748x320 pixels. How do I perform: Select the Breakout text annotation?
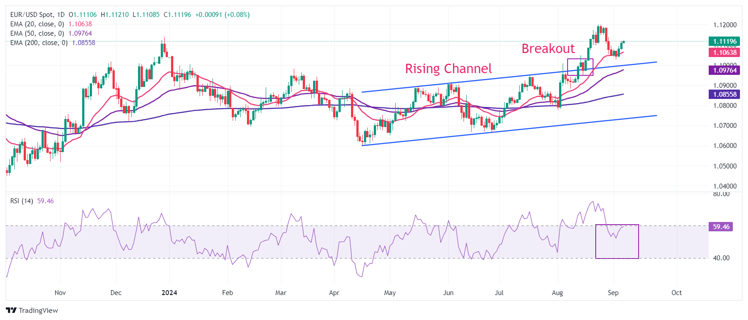[548, 49]
